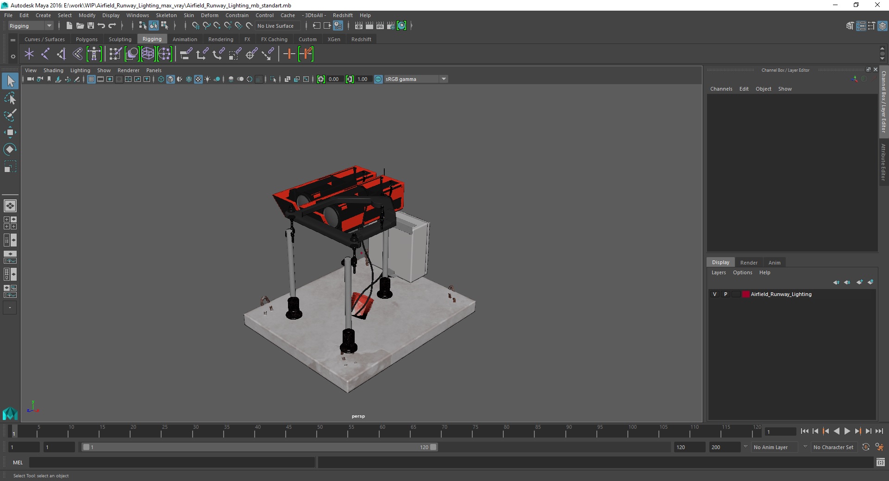Click the Create Locator shelf icon

point(29,54)
